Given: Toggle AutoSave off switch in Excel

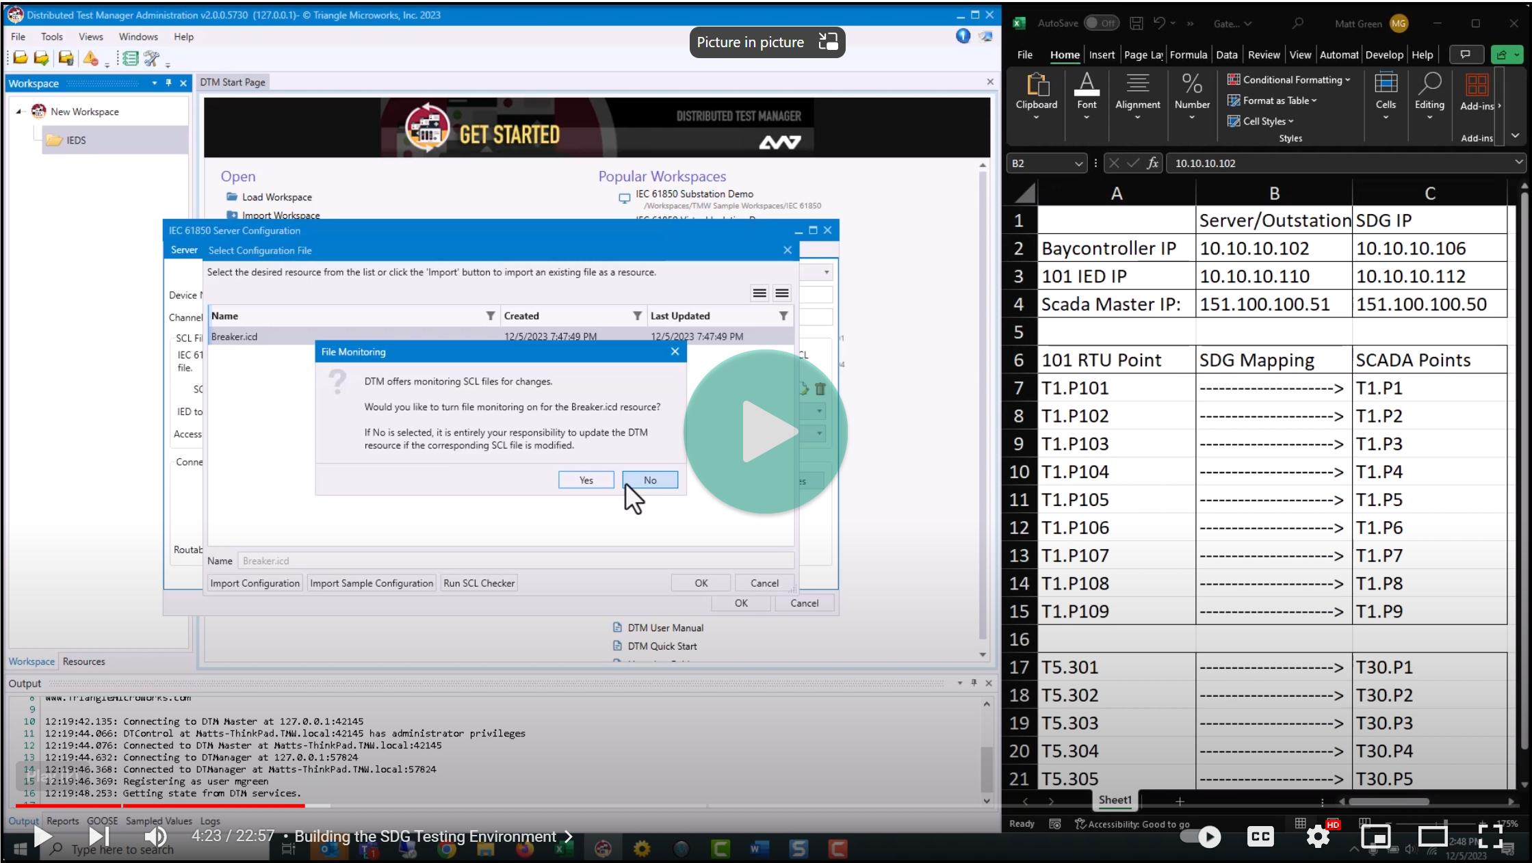Looking at the screenshot, I should point(1102,23).
